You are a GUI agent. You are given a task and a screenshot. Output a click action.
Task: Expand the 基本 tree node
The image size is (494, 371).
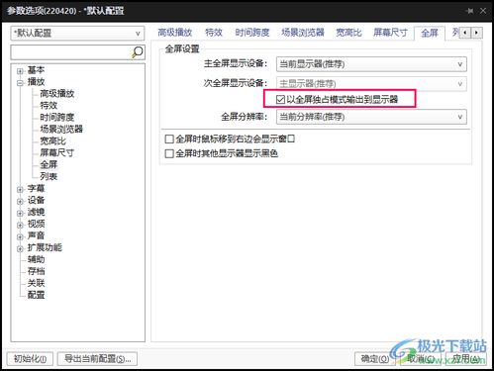(x=20, y=71)
